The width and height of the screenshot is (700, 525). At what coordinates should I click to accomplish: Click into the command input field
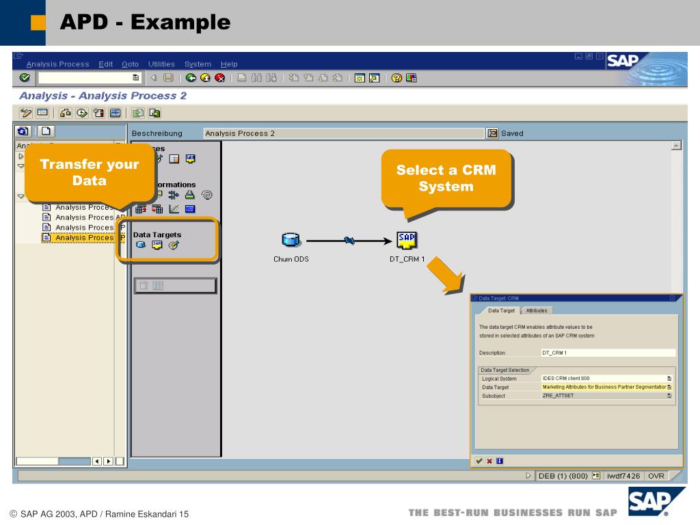tap(86, 78)
